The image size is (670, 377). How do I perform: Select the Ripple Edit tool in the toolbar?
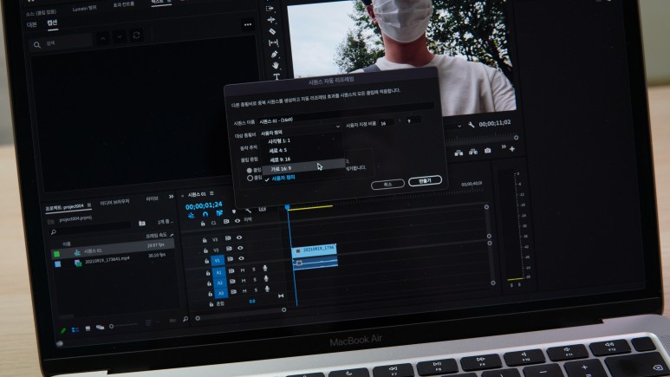(x=271, y=20)
